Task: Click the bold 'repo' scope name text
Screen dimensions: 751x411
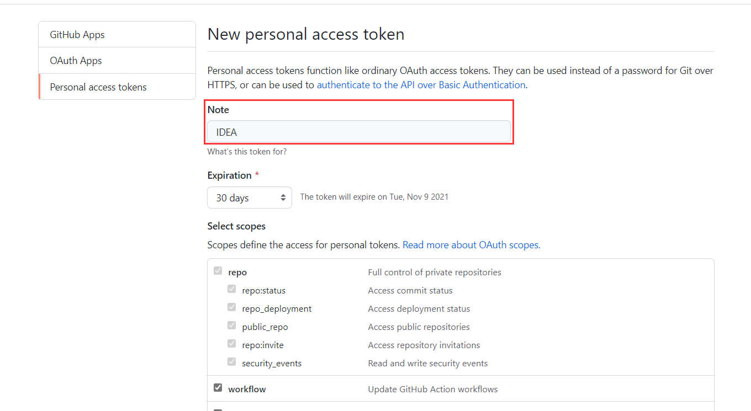Action: [237, 273]
